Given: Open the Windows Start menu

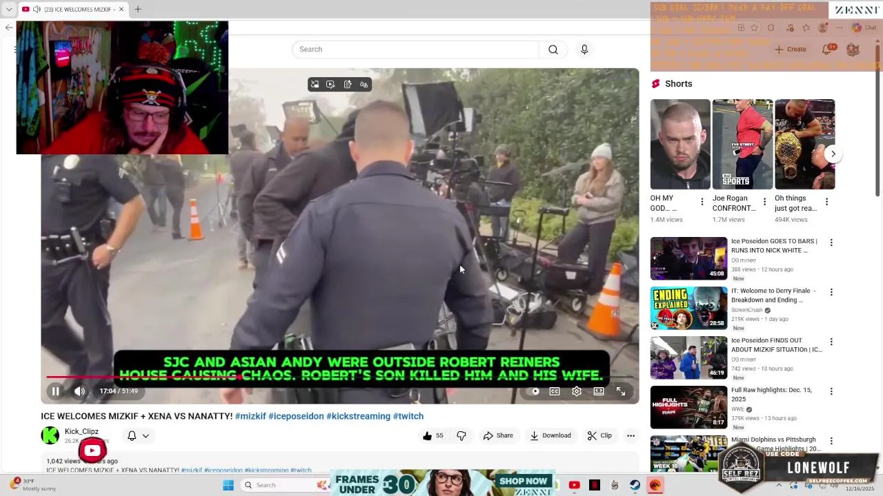Looking at the screenshot, I should click(228, 485).
